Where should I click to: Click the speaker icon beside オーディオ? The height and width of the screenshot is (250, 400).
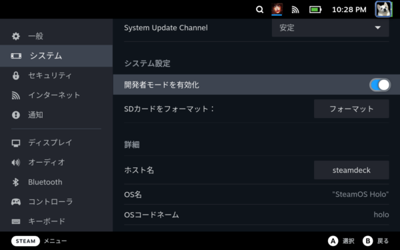[x=15, y=163]
